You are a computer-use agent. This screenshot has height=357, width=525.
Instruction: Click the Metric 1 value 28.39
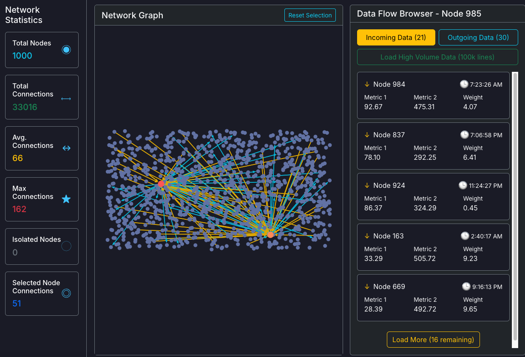pos(373,309)
